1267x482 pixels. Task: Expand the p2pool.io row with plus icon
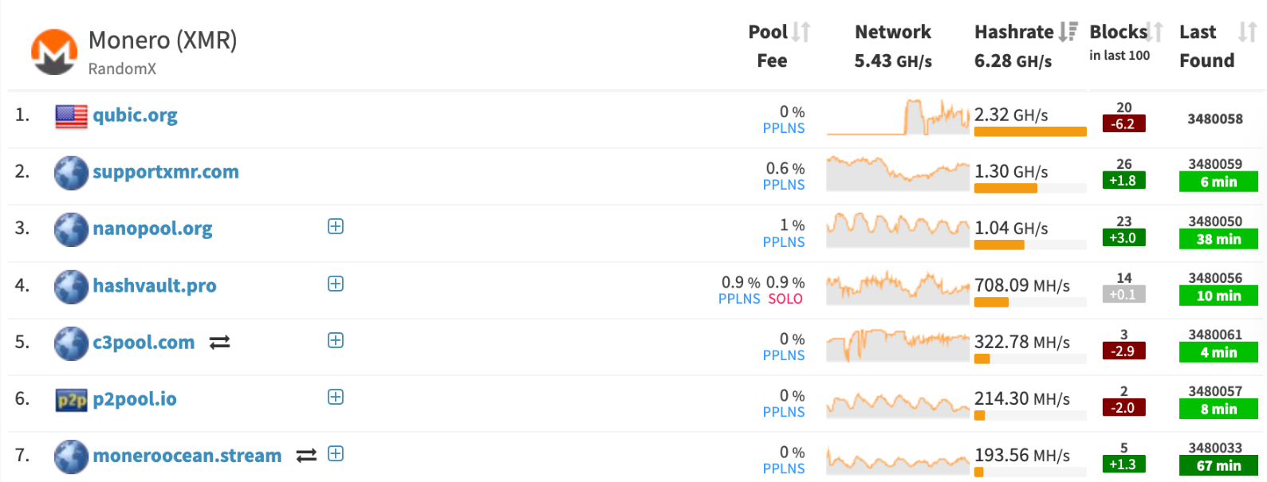(336, 398)
